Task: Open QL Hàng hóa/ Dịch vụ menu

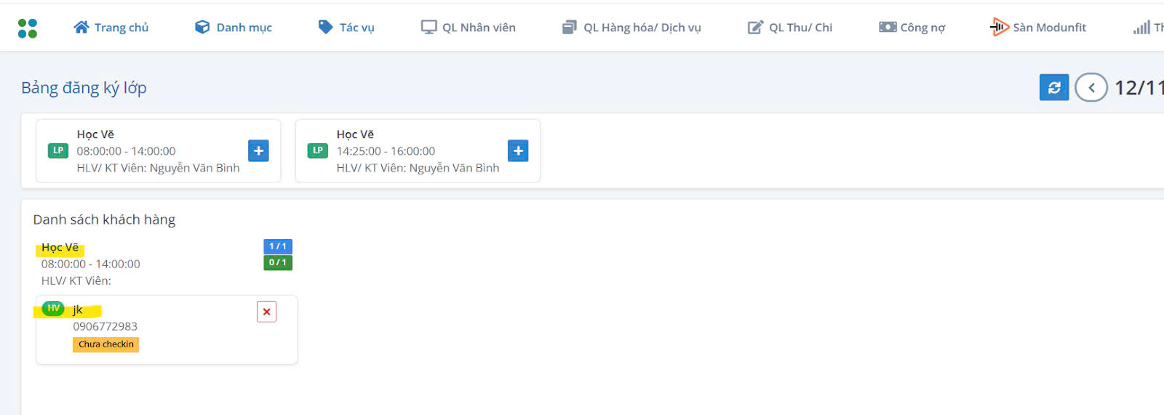Action: 631,28
